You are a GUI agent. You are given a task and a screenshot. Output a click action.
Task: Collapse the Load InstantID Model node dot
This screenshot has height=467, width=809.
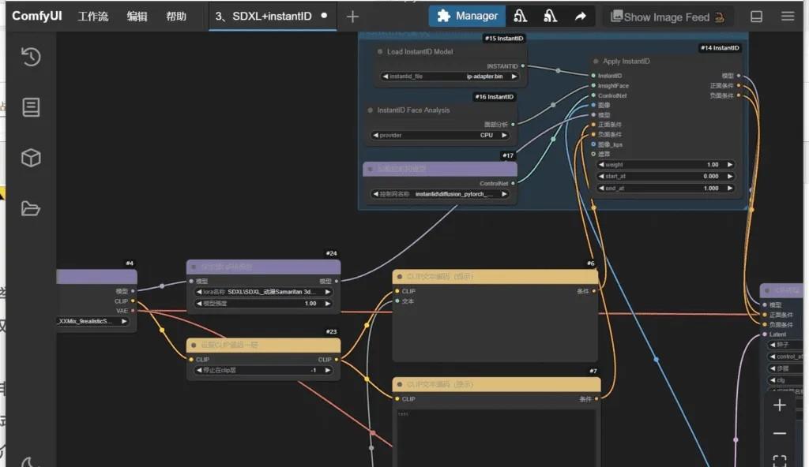(380, 51)
